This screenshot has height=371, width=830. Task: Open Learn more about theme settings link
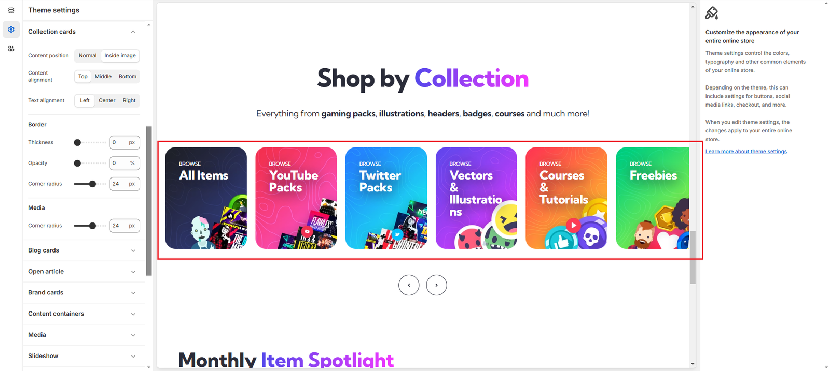tap(746, 152)
